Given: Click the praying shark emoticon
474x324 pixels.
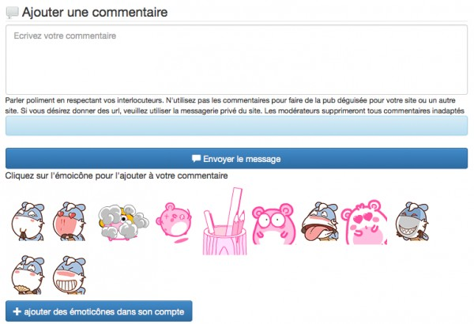Looking at the screenshot, I should tap(28, 221).
